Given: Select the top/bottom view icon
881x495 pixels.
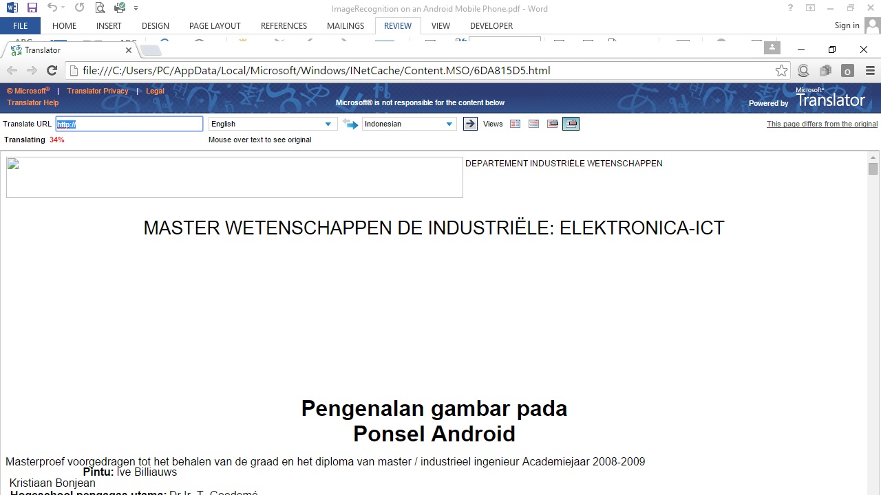Looking at the screenshot, I should [533, 124].
